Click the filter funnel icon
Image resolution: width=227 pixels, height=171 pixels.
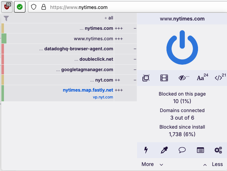pos(6,18)
